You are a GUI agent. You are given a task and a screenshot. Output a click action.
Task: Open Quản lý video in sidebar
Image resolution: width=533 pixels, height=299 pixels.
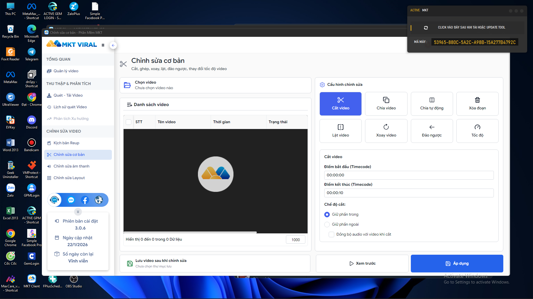78,71
